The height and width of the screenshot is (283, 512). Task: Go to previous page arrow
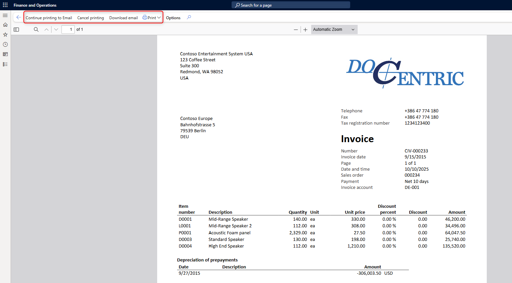pos(47,29)
